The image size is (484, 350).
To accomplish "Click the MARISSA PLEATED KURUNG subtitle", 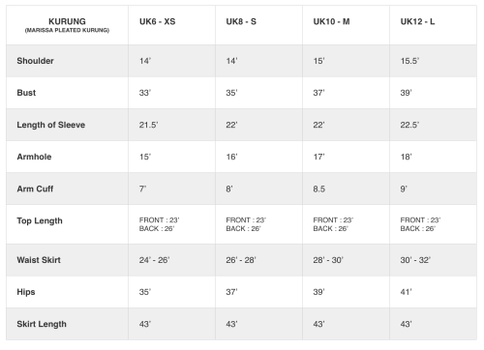I will tap(67, 30).
